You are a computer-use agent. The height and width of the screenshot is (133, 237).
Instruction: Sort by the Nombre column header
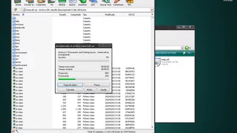(x=16, y=15)
